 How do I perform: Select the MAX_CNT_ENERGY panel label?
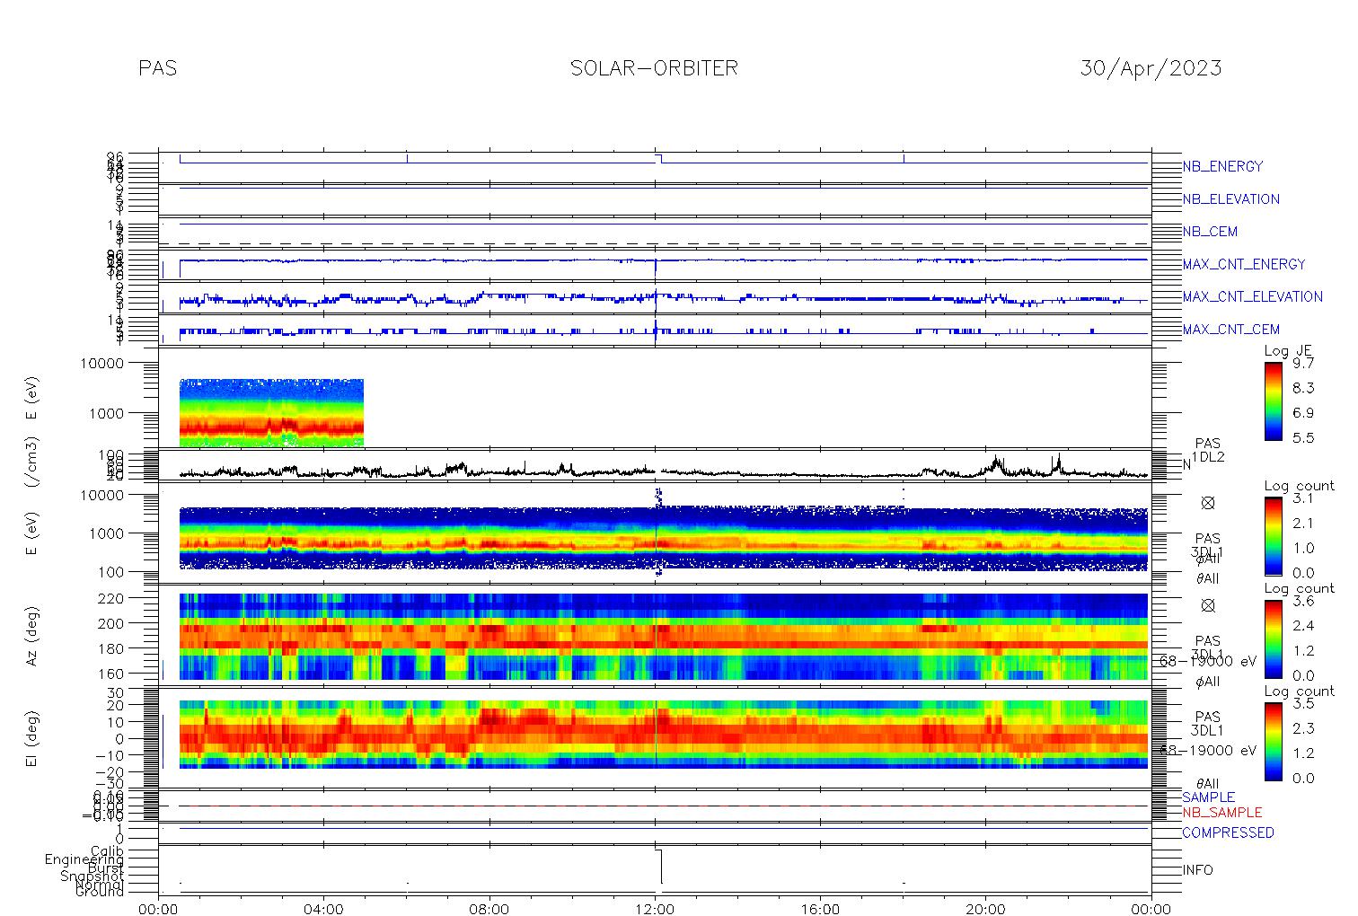click(1244, 264)
